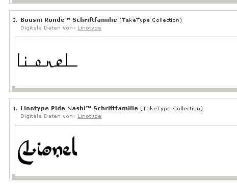Open the Linotype link under Bousni Ronde
Screen dimensions: 237x190
(89, 28)
